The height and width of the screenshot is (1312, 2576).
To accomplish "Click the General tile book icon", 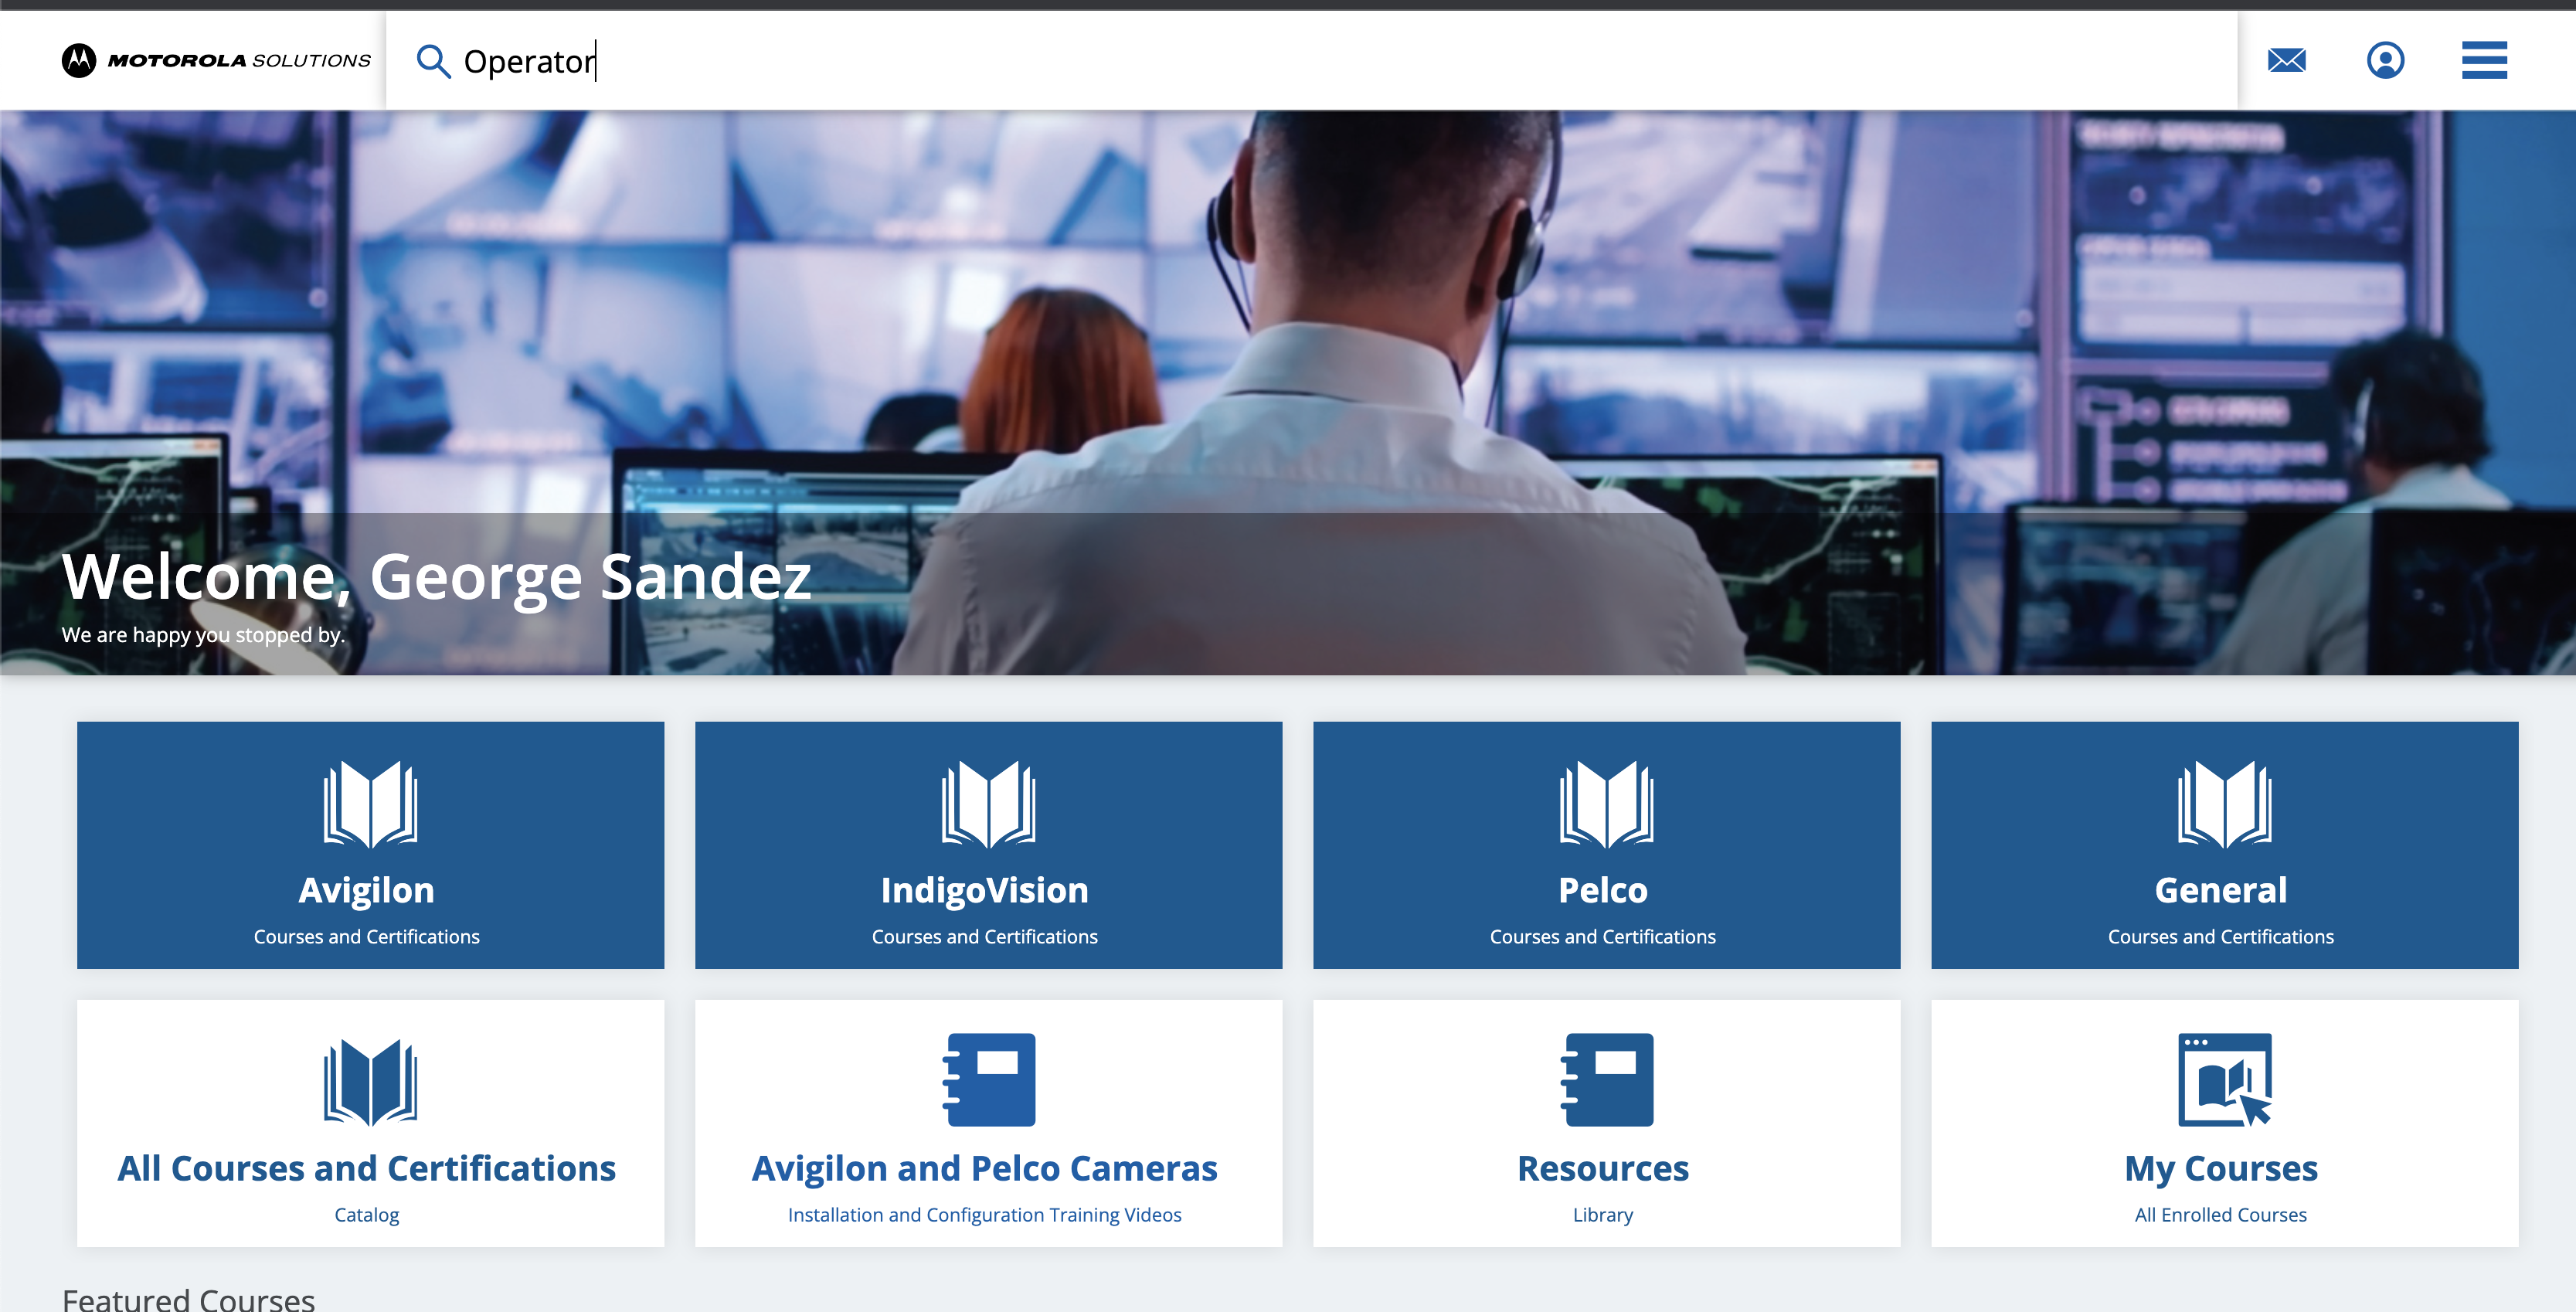I will 2224,804.
